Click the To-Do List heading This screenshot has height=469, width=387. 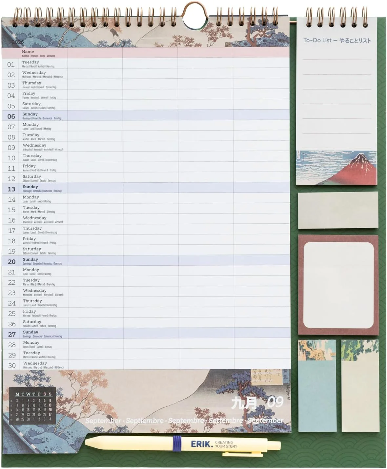coord(337,40)
